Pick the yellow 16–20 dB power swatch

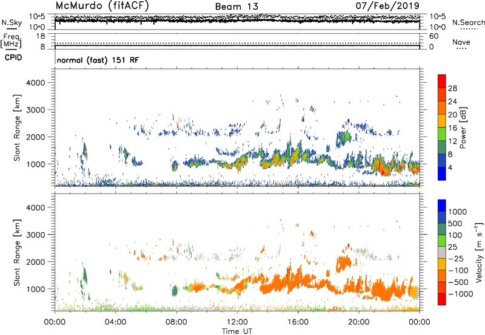coord(442,121)
